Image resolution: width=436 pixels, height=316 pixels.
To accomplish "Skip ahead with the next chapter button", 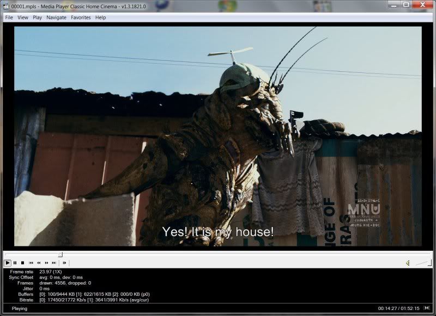I will coord(54,263).
